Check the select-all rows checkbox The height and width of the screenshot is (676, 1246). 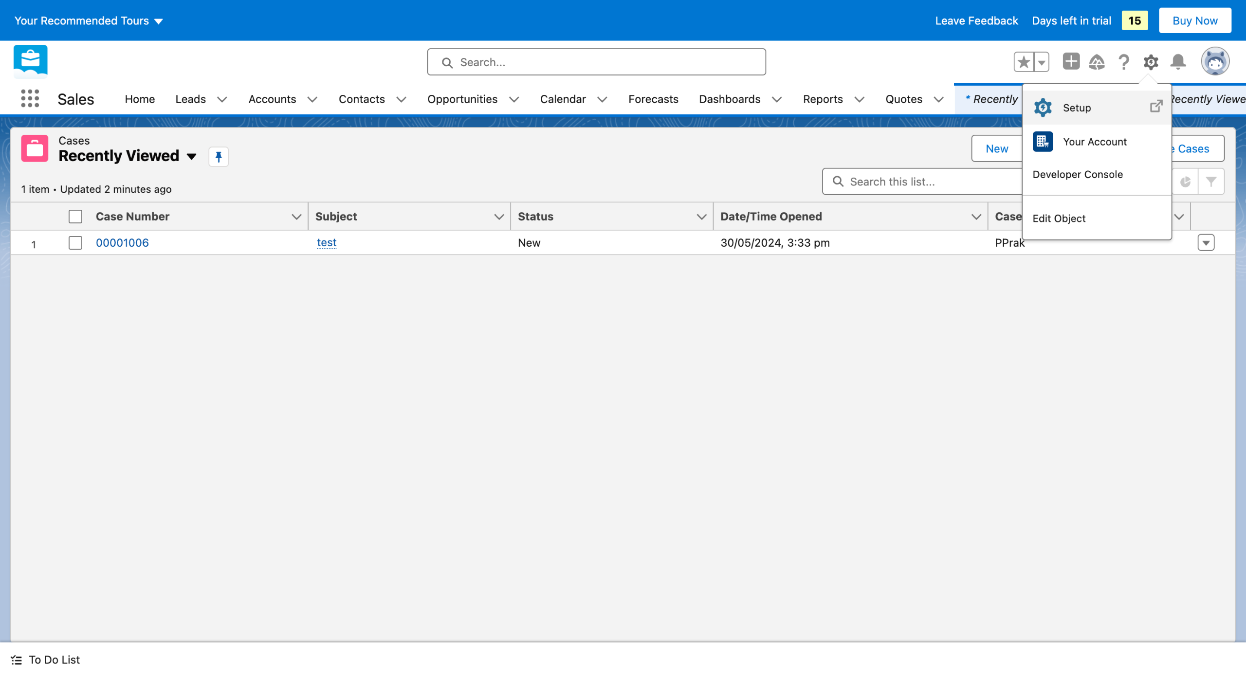point(75,216)
